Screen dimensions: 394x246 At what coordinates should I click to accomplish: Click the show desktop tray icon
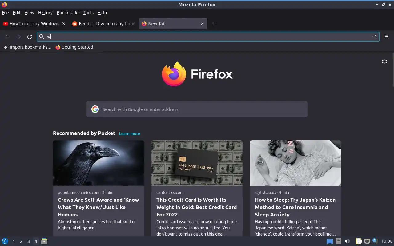[330, 241]
